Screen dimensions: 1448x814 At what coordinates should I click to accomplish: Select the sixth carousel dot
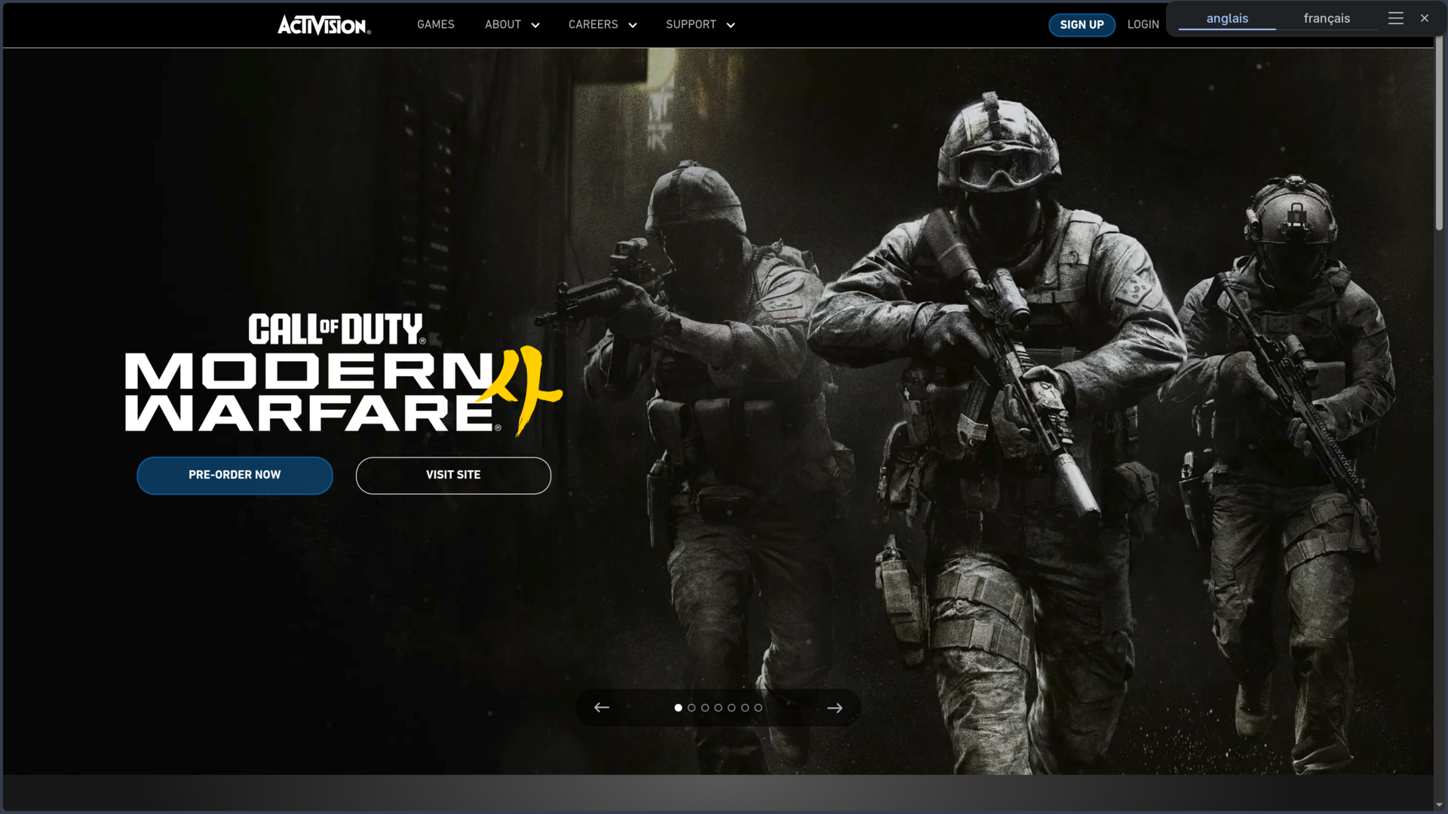745,708
